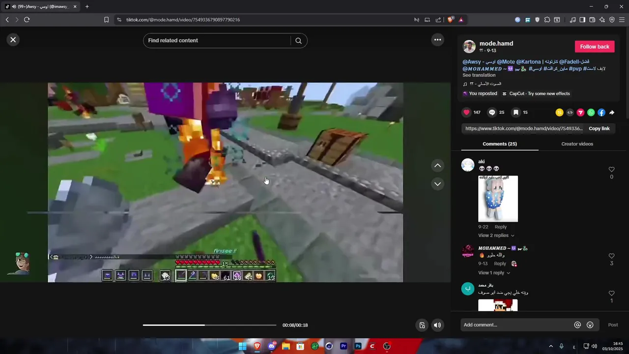Click Follow back button
629x354 pixels.
click(595, 47)
